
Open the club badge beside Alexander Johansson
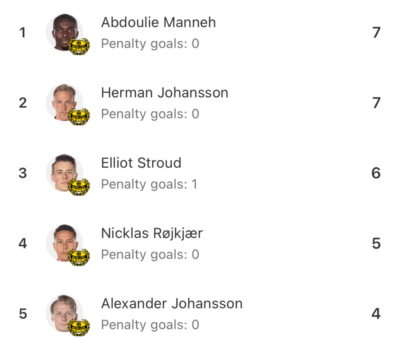79,328
